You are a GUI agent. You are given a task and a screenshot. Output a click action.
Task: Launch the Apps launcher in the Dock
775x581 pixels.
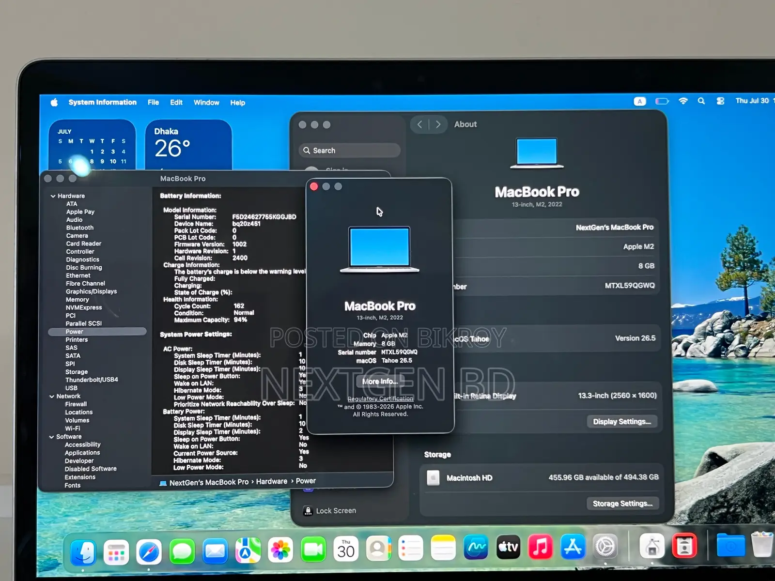(x=116, y=551)
